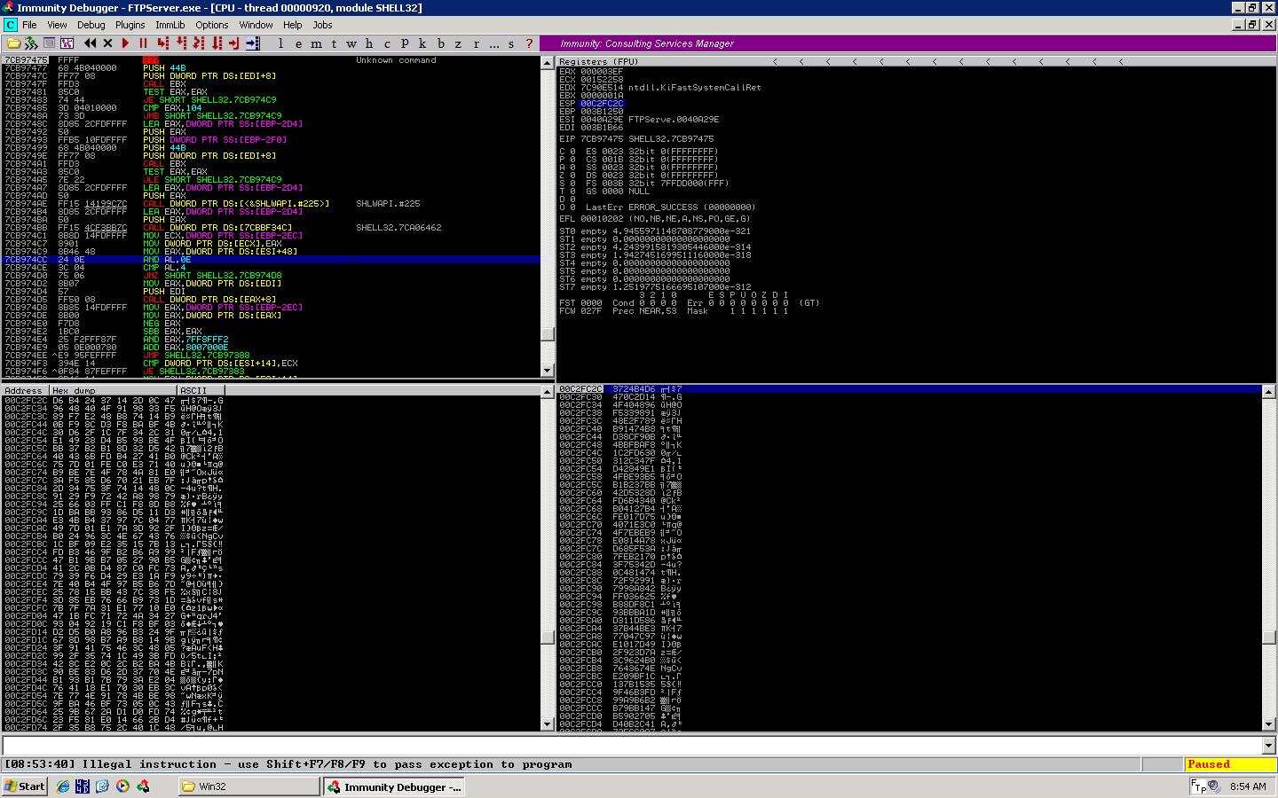Click the Restart program (rewind) icon
The width and height of the screenshot is (1278, 798).
pyautogui.click(x=90, y=43)
